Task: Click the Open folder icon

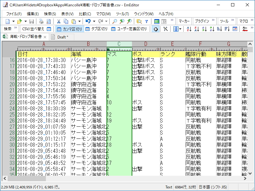Action: point(19,21)
